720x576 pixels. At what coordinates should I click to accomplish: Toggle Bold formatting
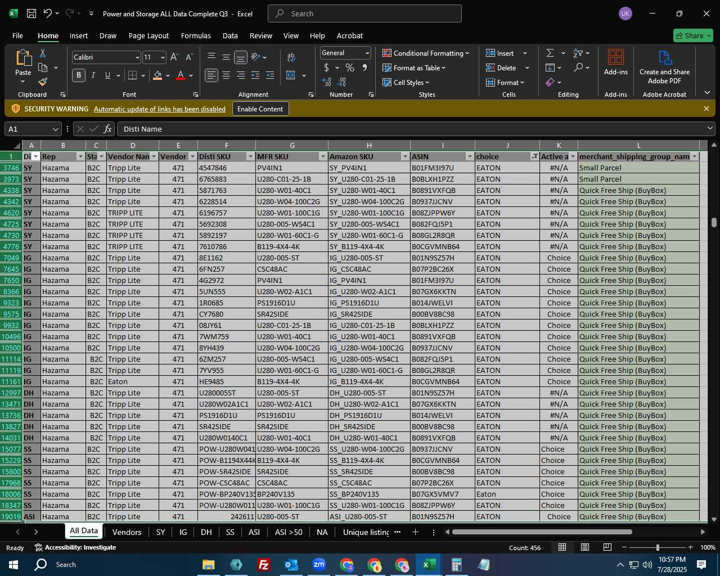[x=79, y=75]
